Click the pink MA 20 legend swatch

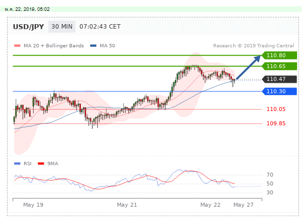(x=17, y=46)
